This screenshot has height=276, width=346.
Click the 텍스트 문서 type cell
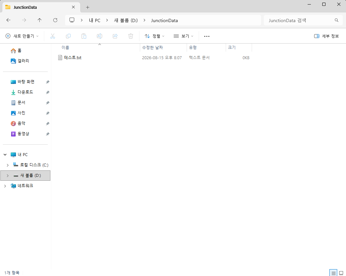click(x=199, y=58)
